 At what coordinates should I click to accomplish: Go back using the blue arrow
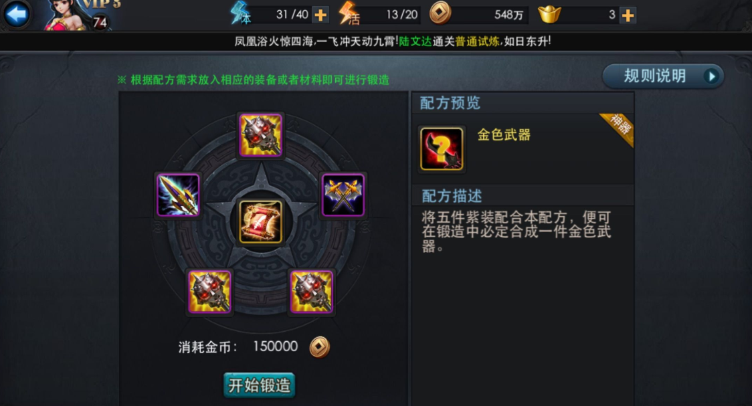16,14
